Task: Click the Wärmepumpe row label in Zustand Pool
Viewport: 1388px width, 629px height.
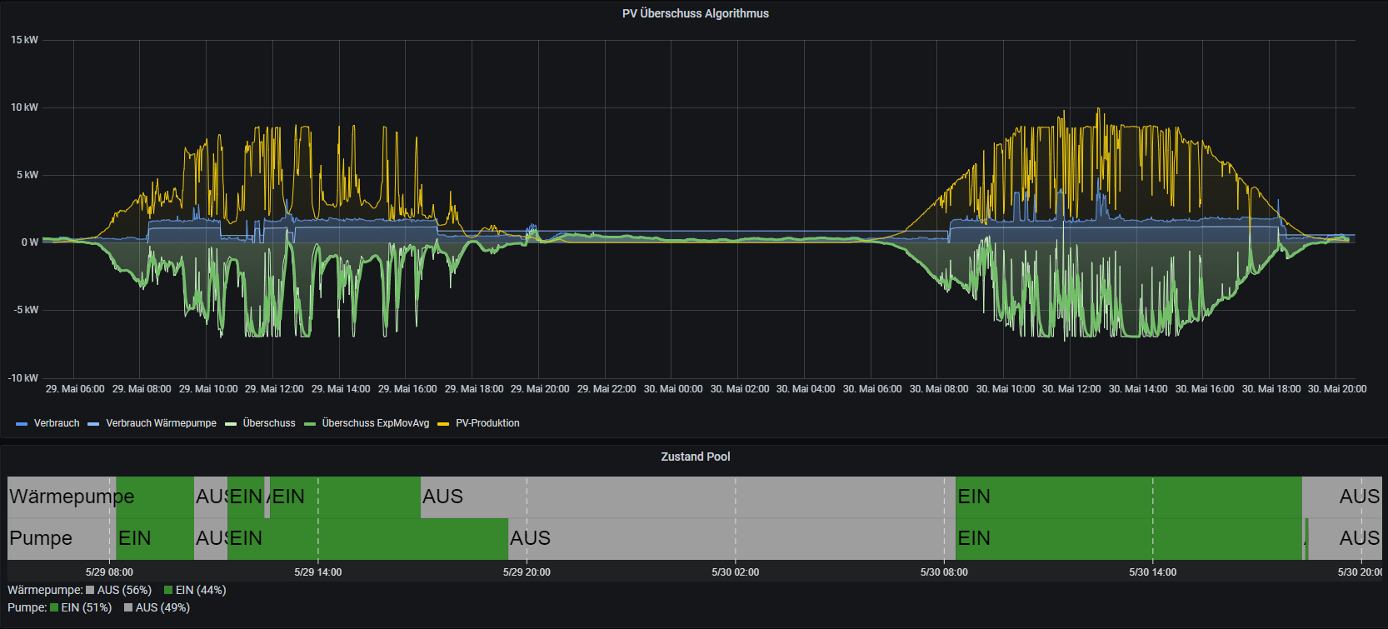Action: pos(72,497)
